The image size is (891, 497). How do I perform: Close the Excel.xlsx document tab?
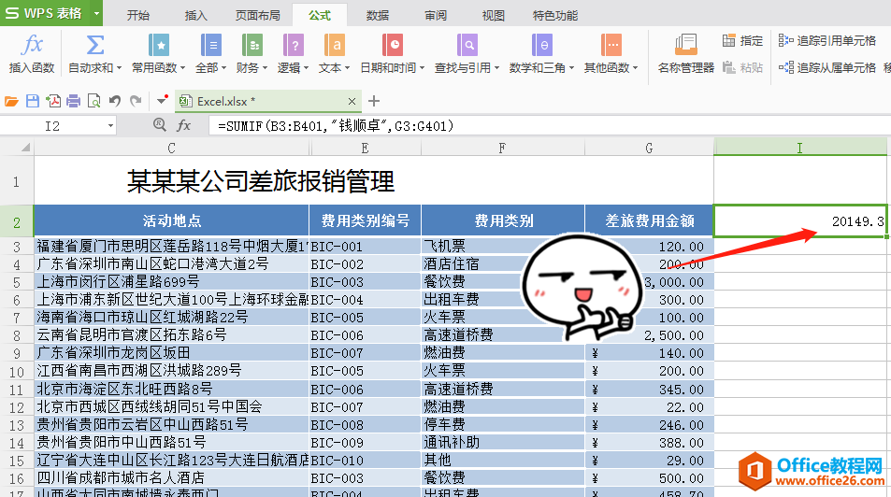[352, 101]
